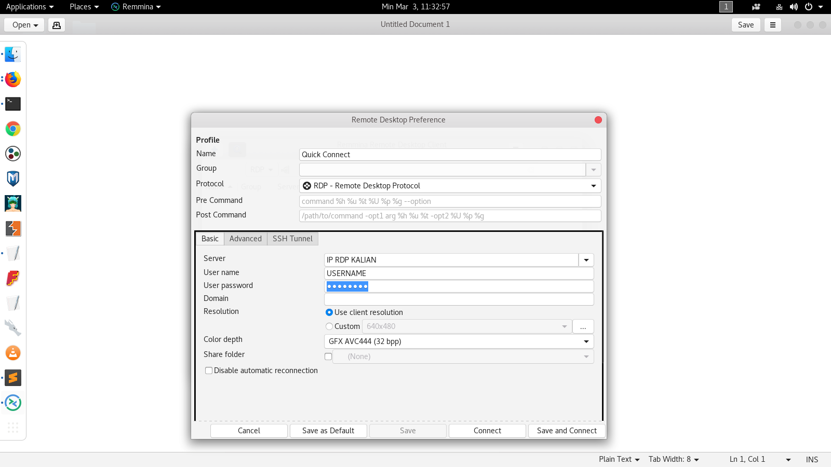Click the screen recorder icon in top bar
This screenshot has width=831, height=467.
point(756,7)
